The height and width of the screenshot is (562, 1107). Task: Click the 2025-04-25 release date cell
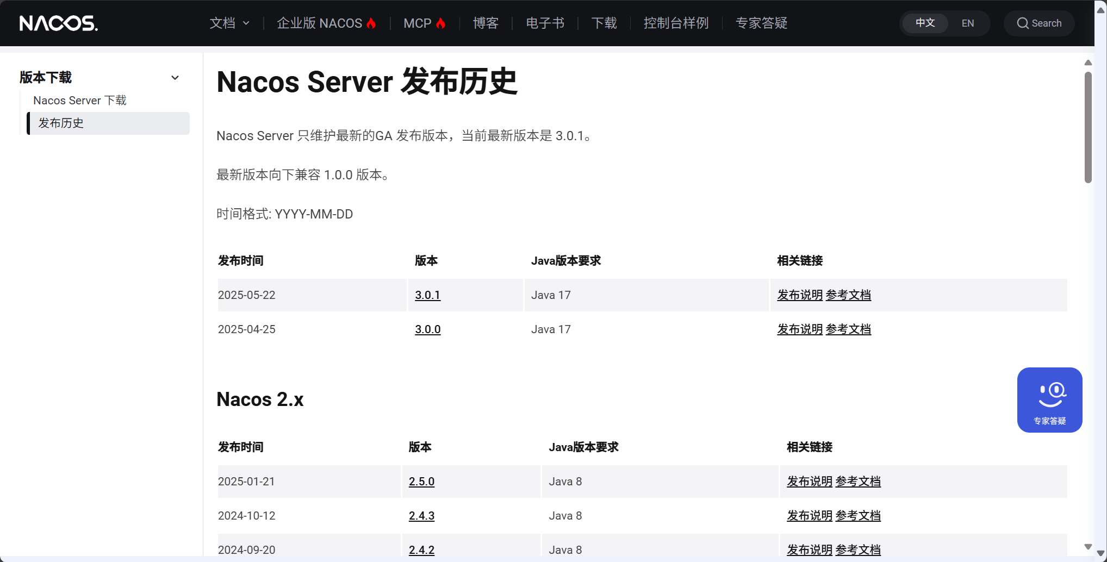[312, 329]
